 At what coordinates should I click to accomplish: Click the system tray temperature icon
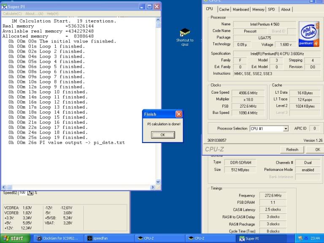pyautogui.click(x=306, y=238)
